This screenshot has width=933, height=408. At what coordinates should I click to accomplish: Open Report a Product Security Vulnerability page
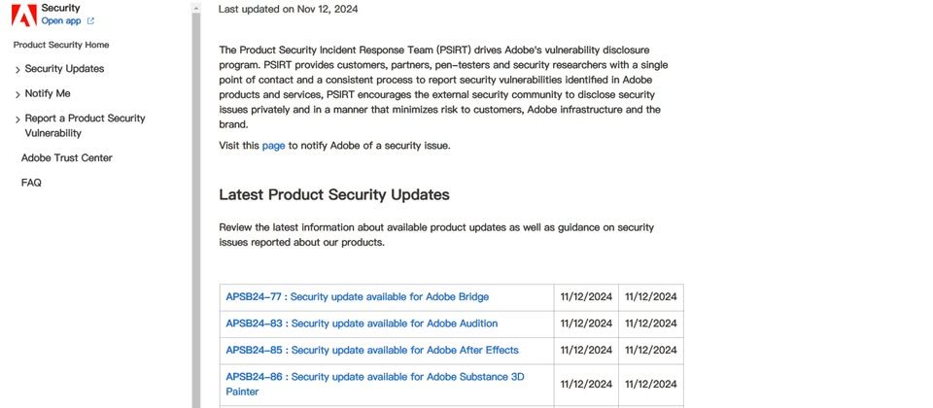tap(85, 125)
